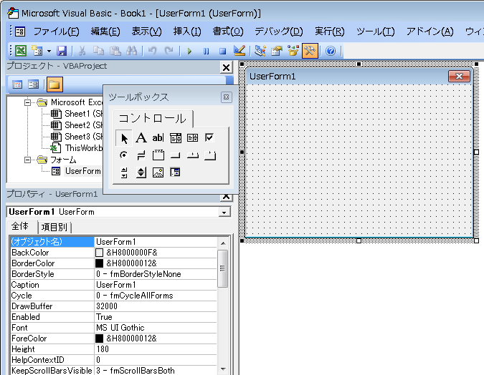Select the TextBox control in Toolbox
484x375 pixels.
pyautogui.click(x=158, y=138)
